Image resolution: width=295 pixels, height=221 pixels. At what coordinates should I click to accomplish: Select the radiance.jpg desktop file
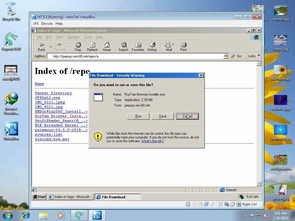click(x=281, y=103)
